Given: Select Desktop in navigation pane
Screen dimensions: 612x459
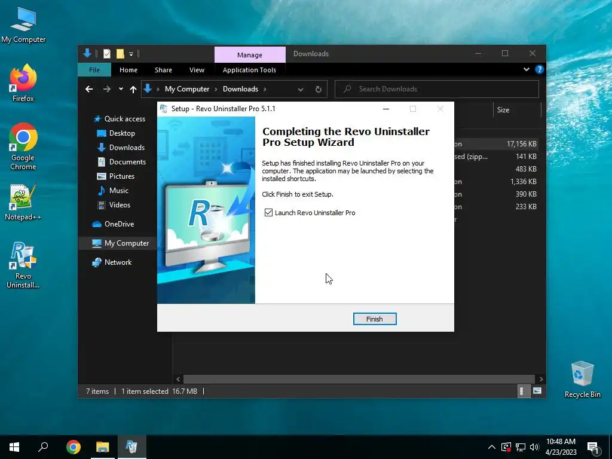Looking at the screenshot, I should [x=116, y=133].
